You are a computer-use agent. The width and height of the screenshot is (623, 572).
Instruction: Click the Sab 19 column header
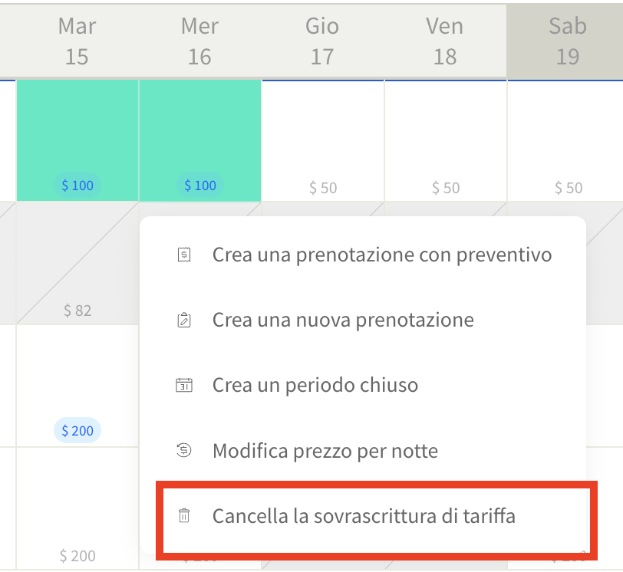click(567, 41)
